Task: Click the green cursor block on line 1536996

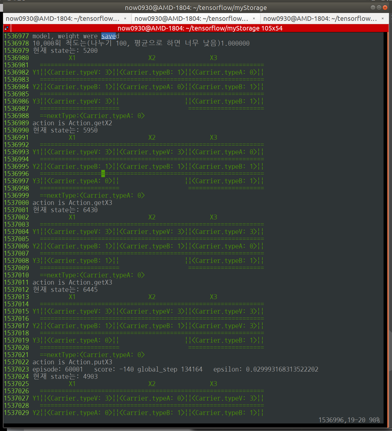Action: click(103, 174)
